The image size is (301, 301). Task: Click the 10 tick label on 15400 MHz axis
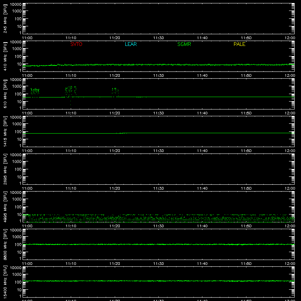pyautogui.click(x=19, y=290)
